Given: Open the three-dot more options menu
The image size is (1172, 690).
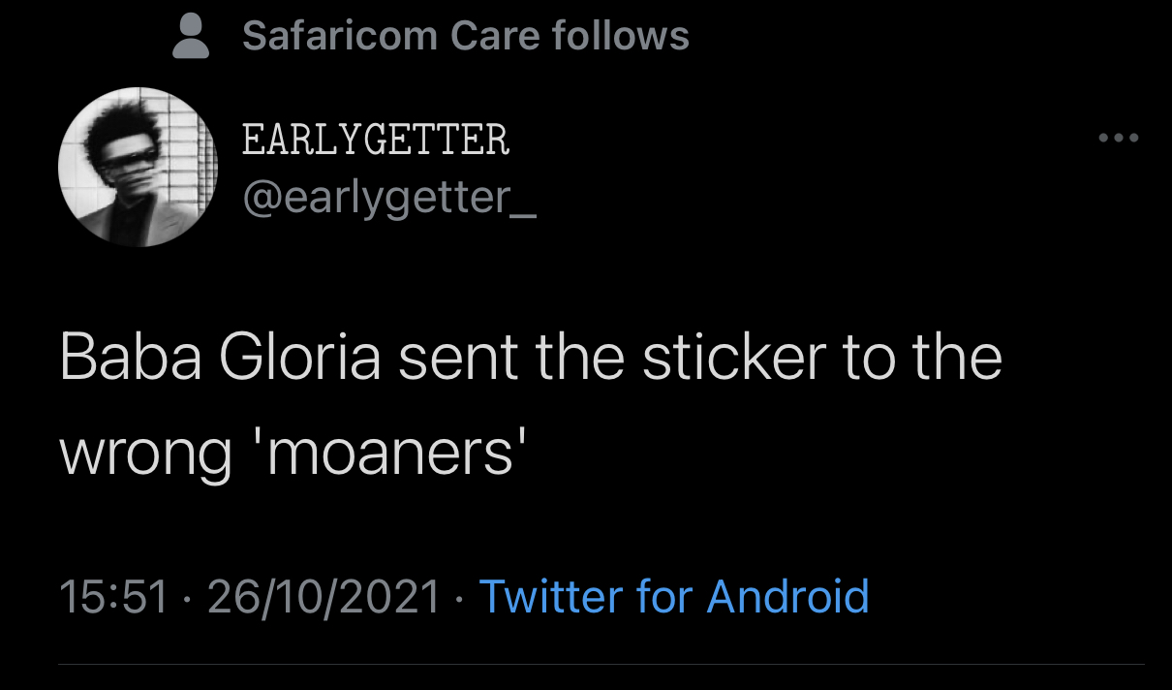Looking at the screenshot, I should (1120, 139).
